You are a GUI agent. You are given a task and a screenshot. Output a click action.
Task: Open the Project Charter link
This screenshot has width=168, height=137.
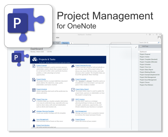(41, 79)
